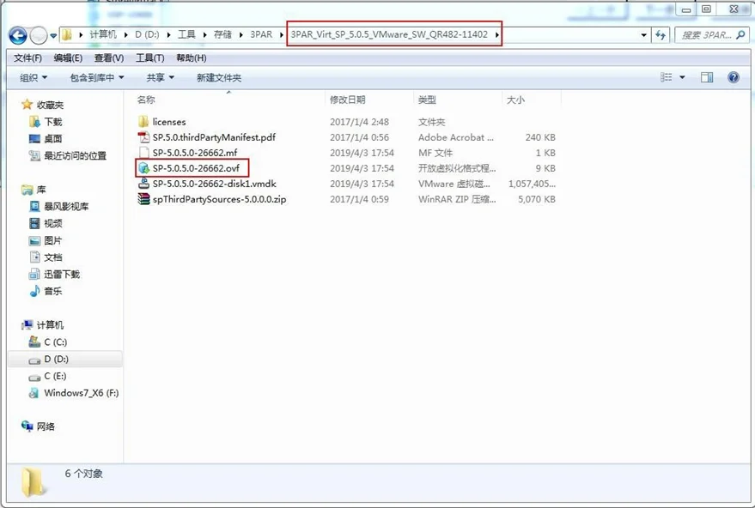Open the 工具(T) menu

pos(149,58)
